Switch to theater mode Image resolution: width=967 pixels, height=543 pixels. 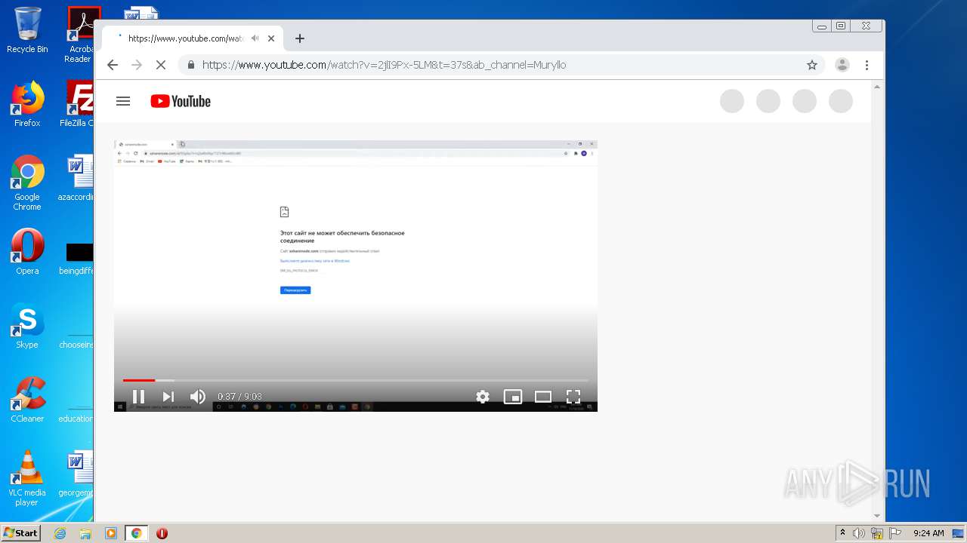click(543, 397)
